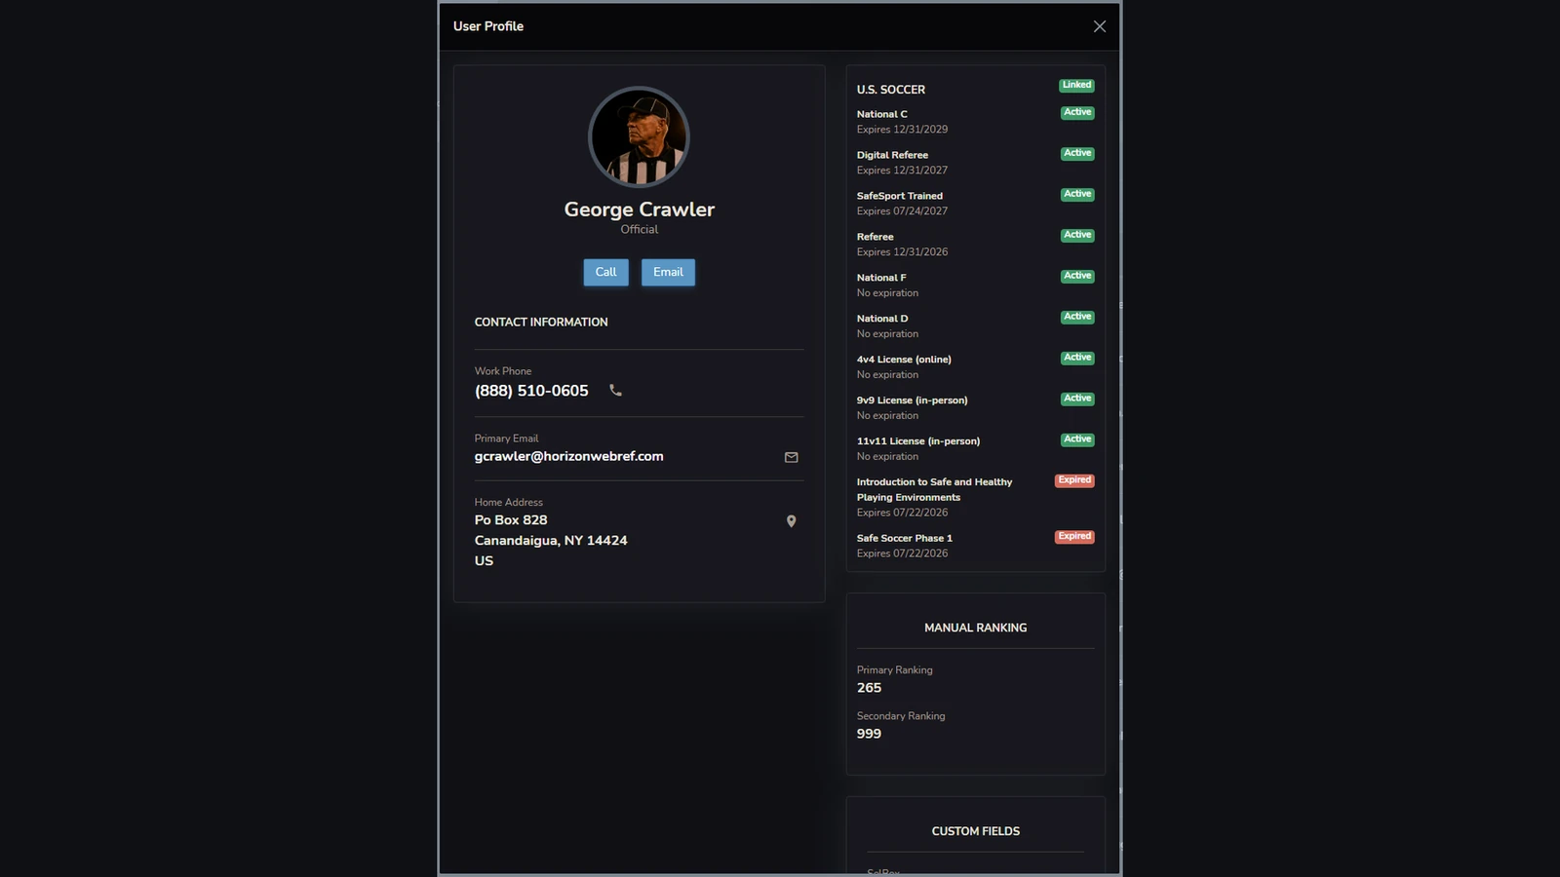Click the work phone number (888) 510-0605
1560x877 pixels.
(x=531, y=391)
